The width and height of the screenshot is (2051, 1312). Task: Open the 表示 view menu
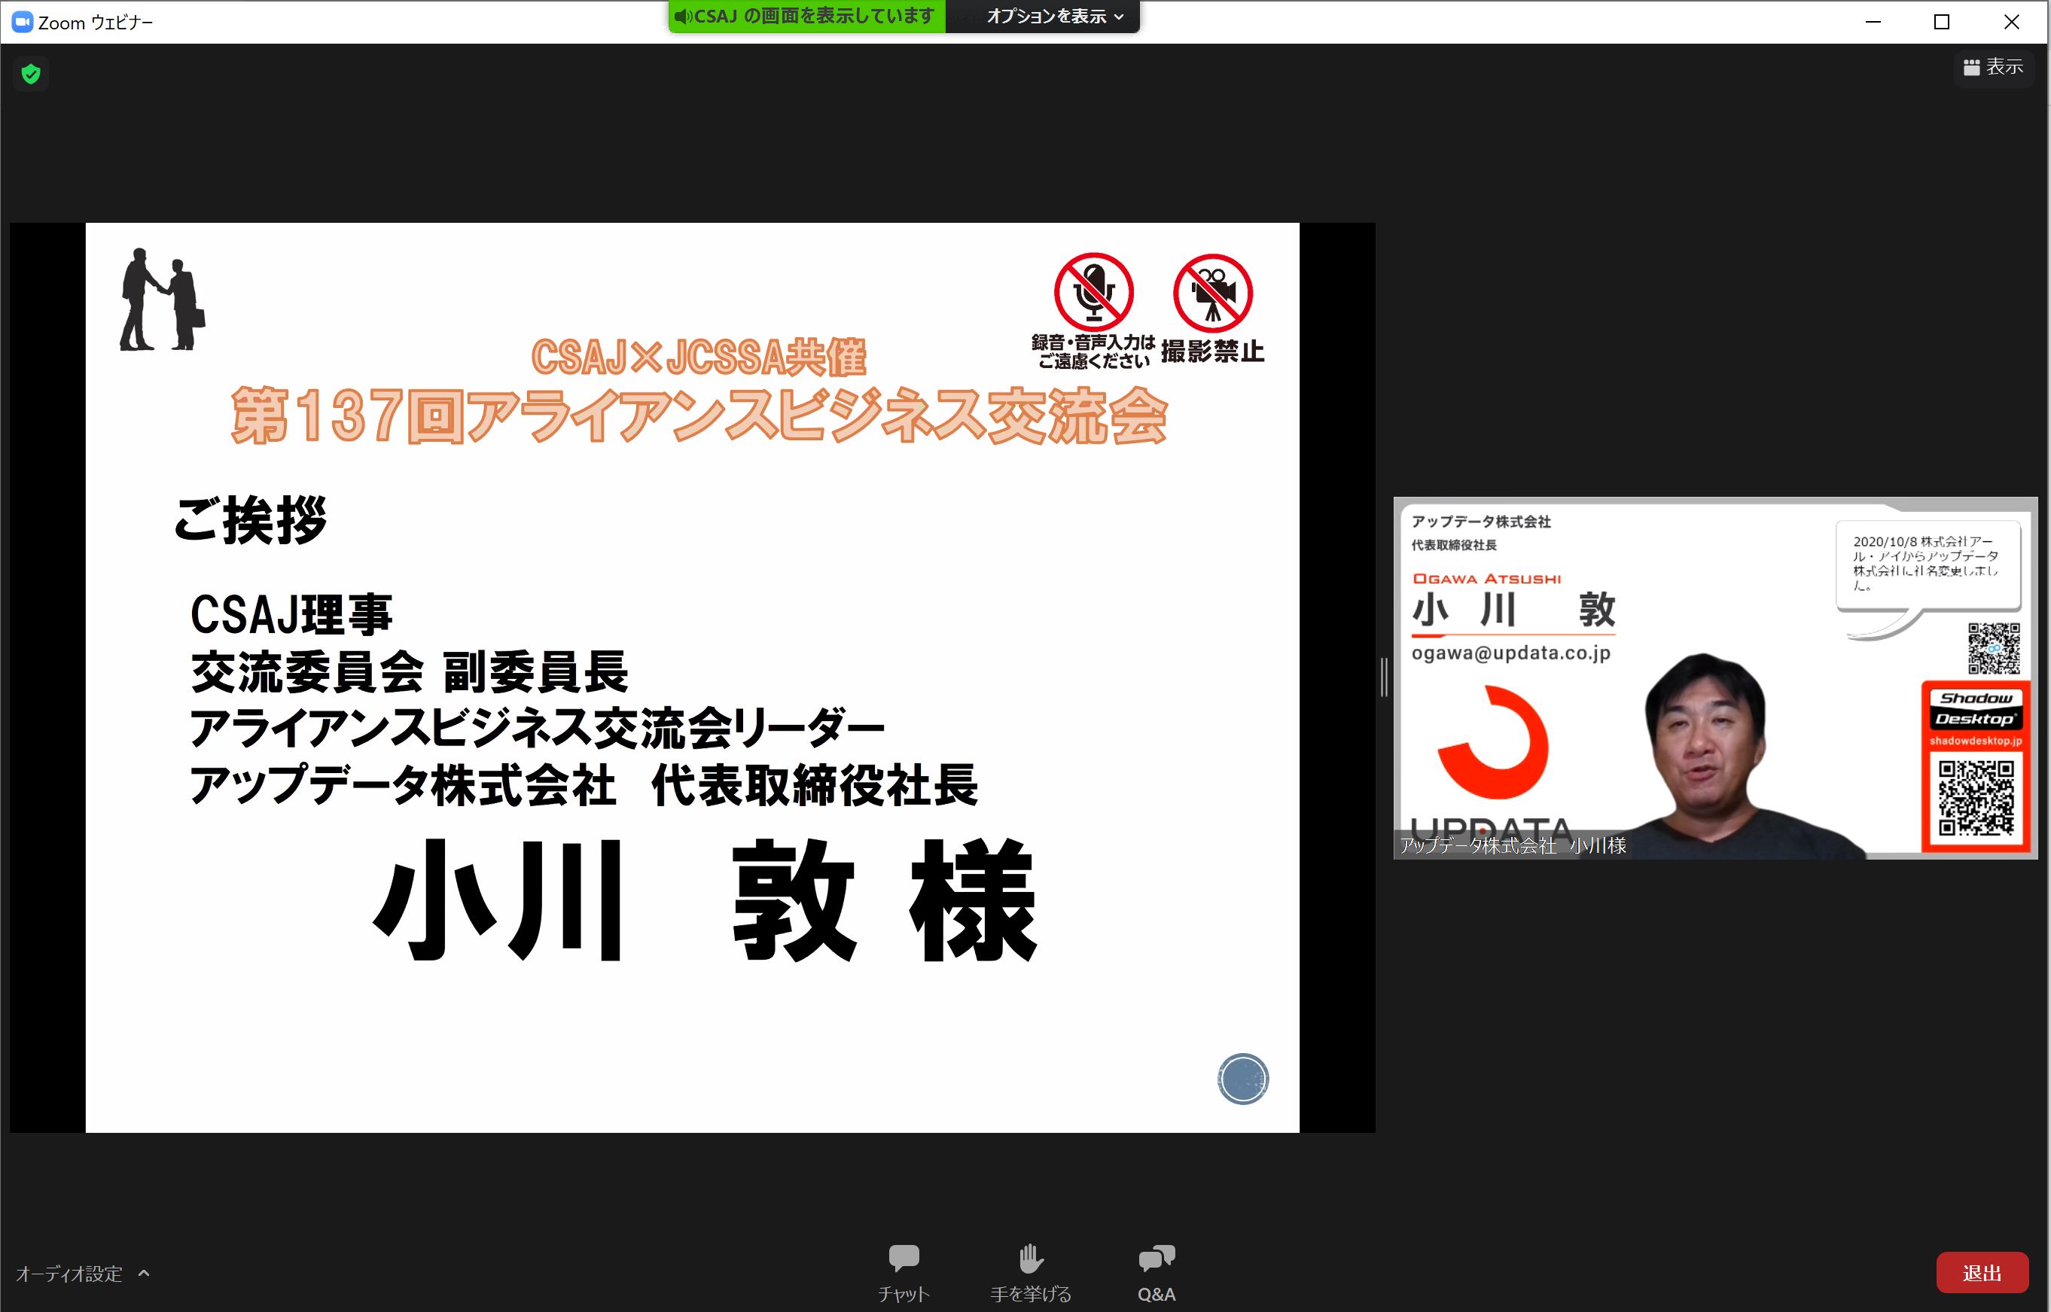click(x=1993, y=66)
